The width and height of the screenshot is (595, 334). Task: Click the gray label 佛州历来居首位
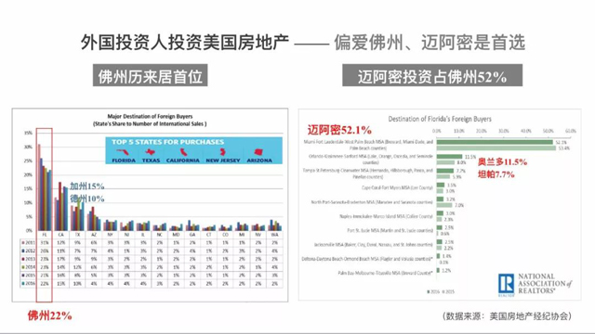[151, 76]
